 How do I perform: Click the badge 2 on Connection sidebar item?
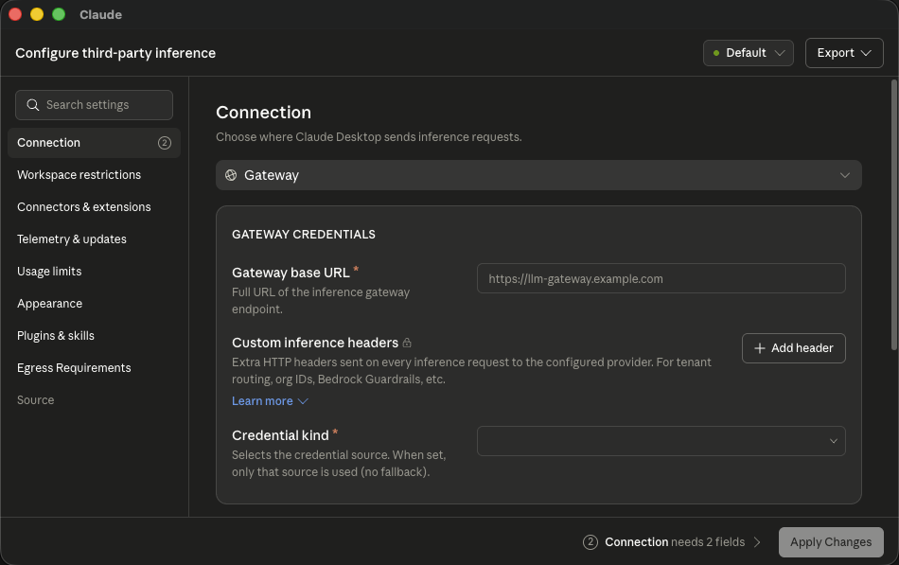[x=165, y=143]
